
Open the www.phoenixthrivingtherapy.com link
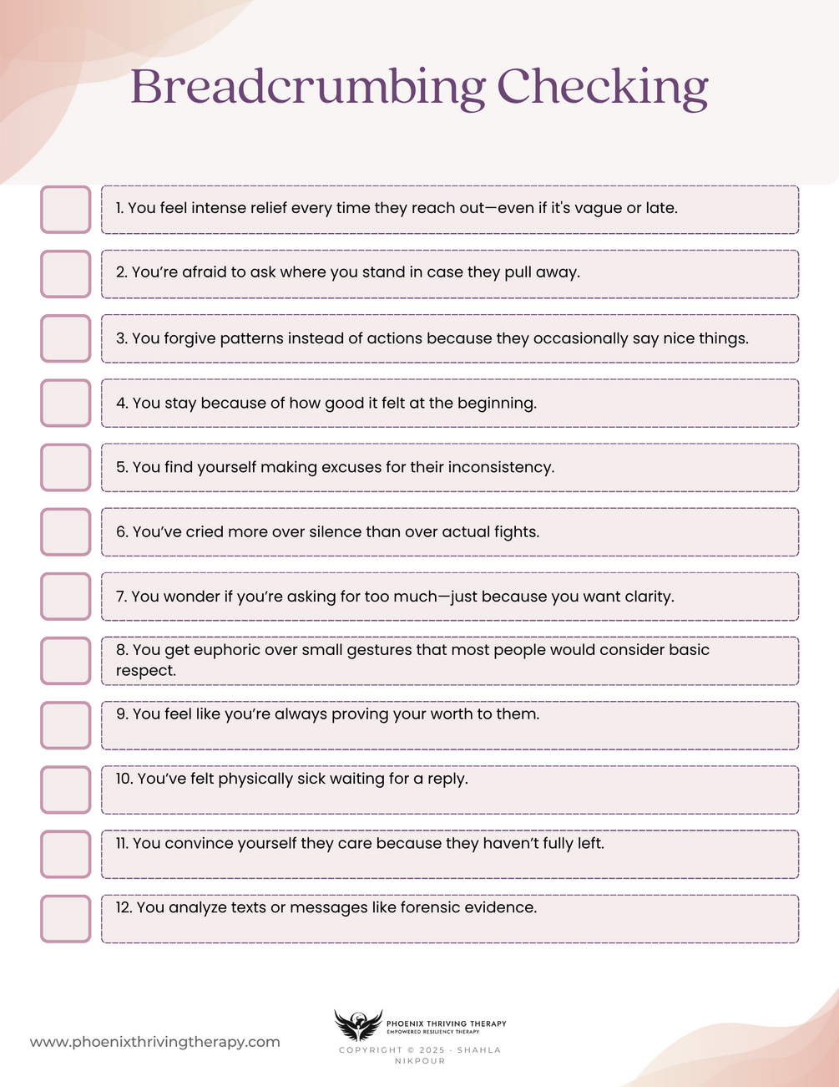click(155, 1042)
